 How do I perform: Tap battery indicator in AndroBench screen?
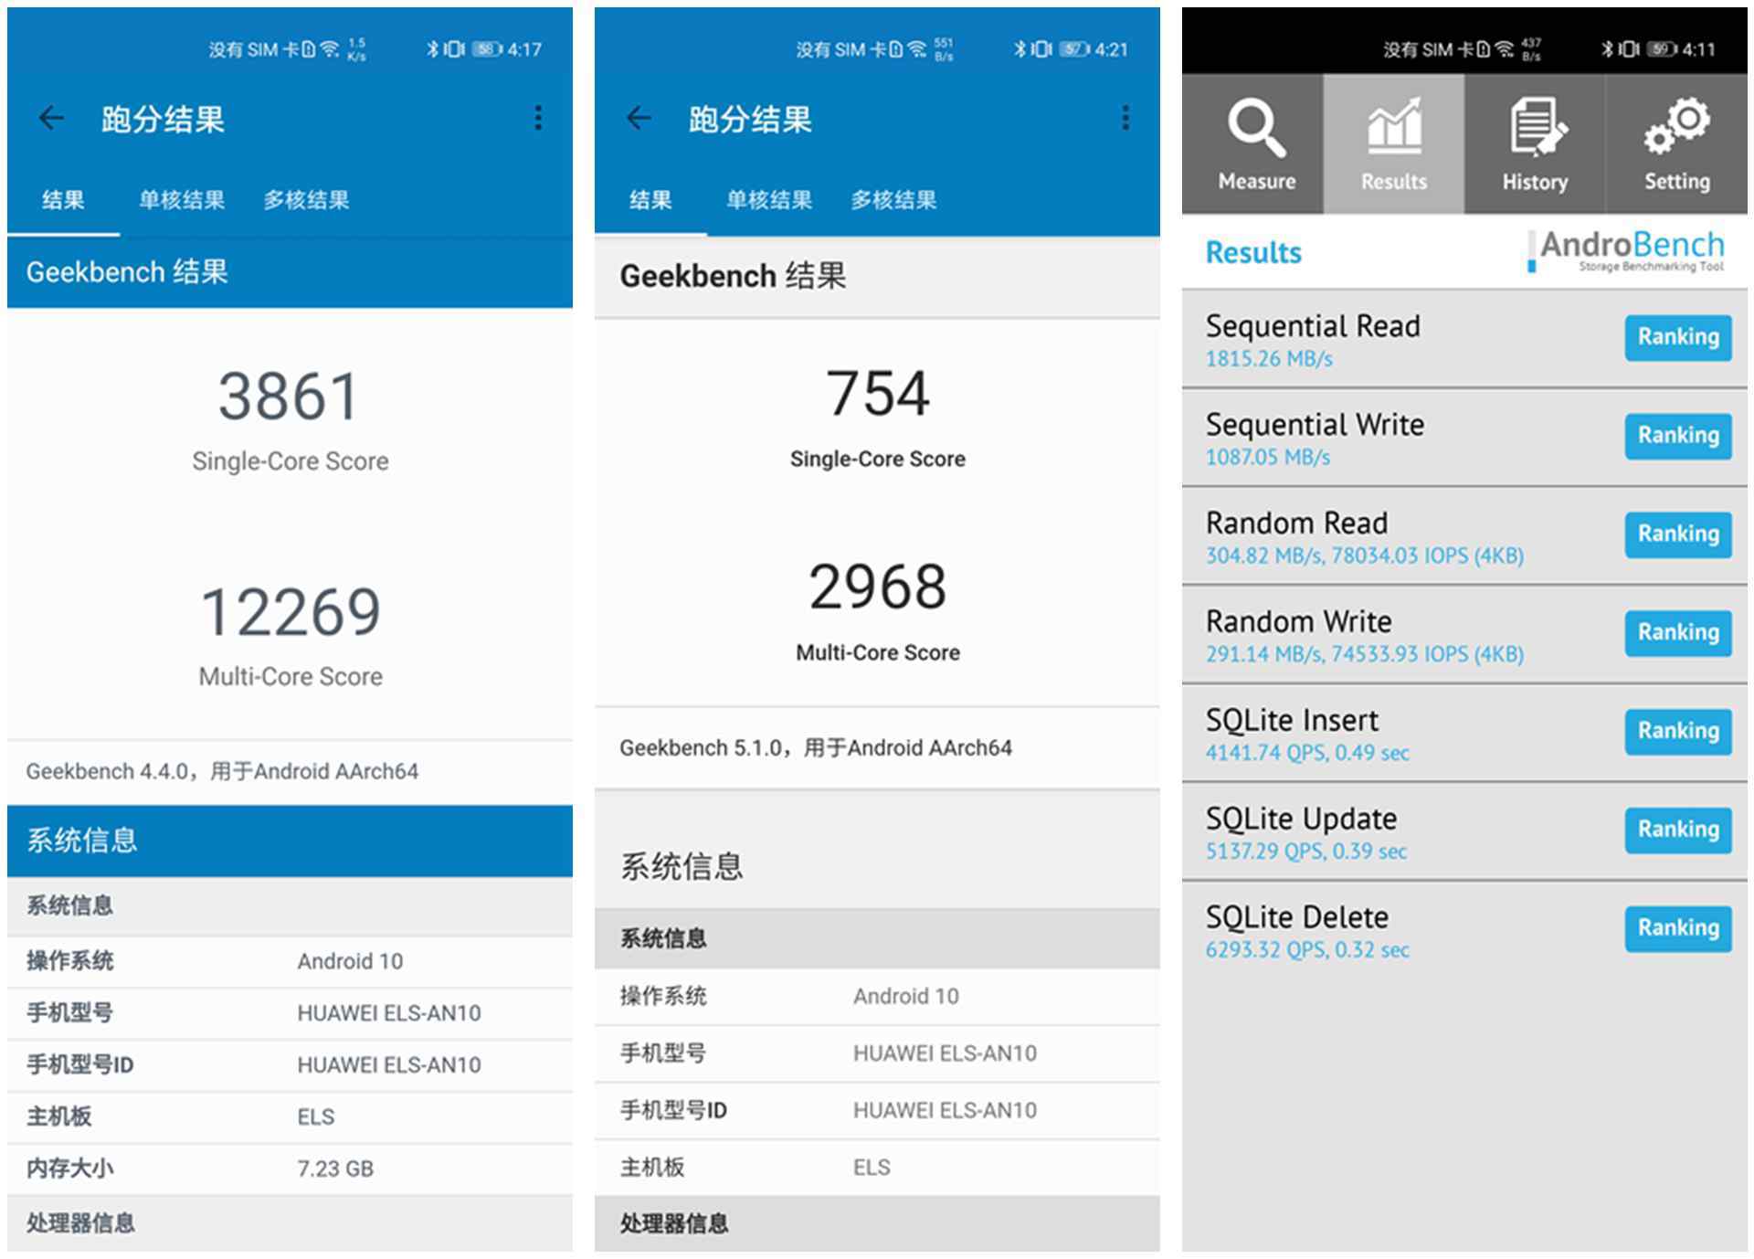(x=1662, y=49)
